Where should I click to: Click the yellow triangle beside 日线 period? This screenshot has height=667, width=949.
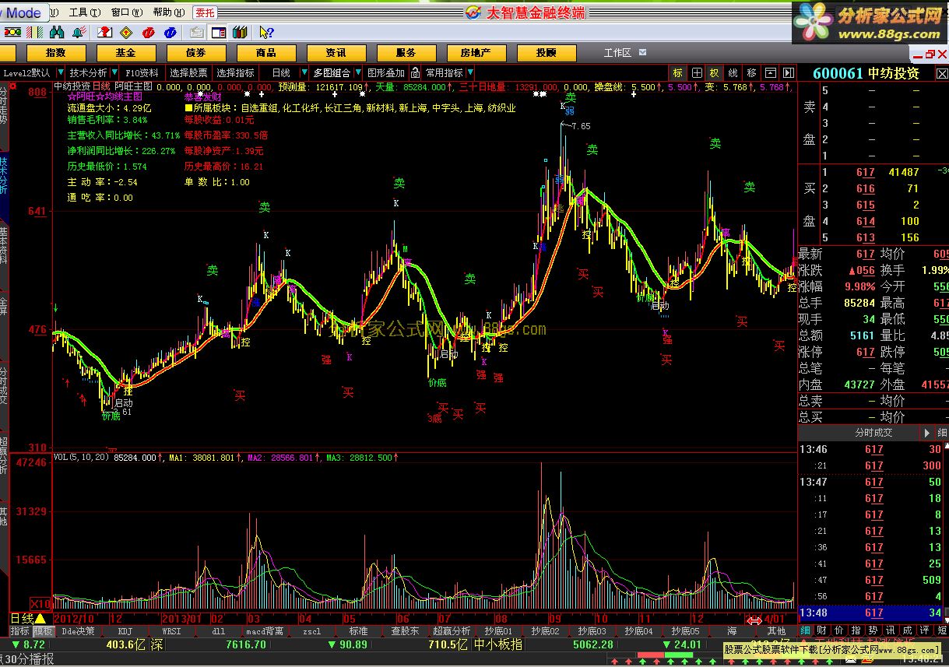click(x=40, y=619)
